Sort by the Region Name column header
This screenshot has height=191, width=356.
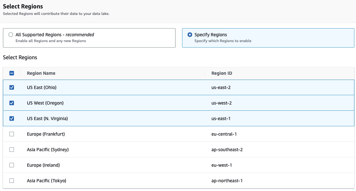pyautogui.click(x=41, y=73)
